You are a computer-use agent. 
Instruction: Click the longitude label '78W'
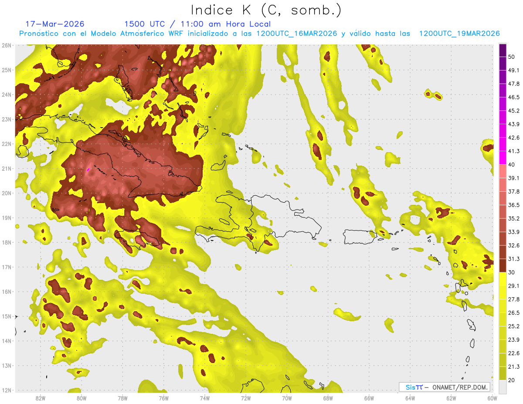tap(122, 398)
